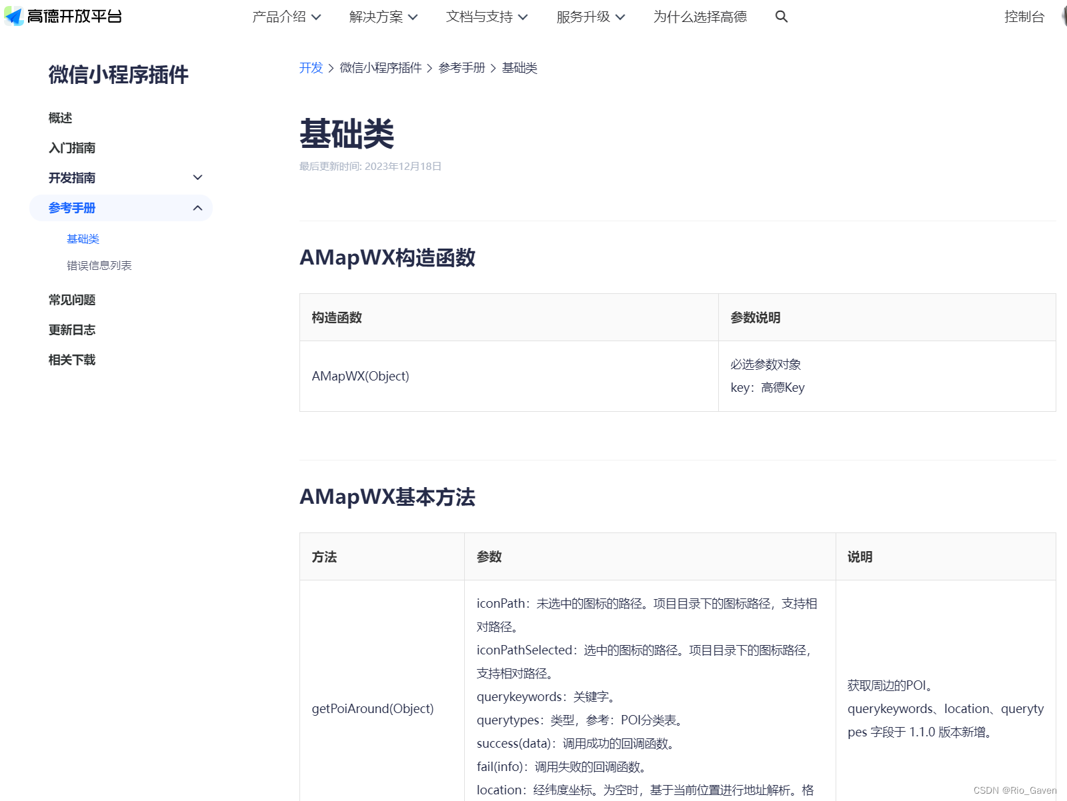Click the fail(info) parameter line
The width and height of the screenshot is (1067, 801).
point(562,767)
